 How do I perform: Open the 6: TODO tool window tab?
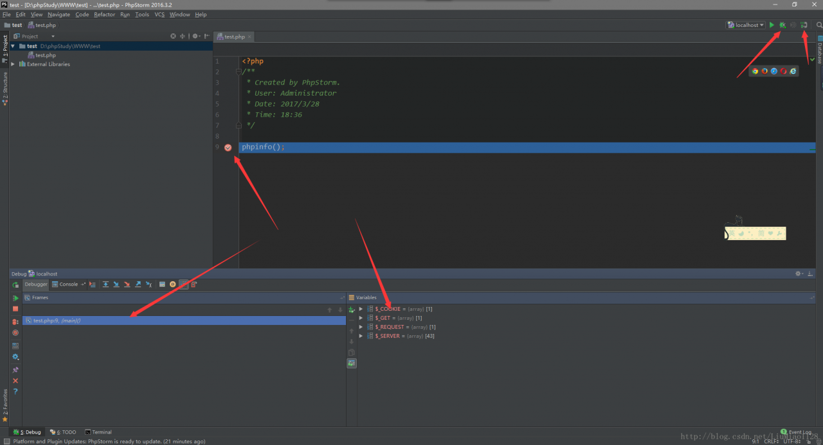click(62, 432)
